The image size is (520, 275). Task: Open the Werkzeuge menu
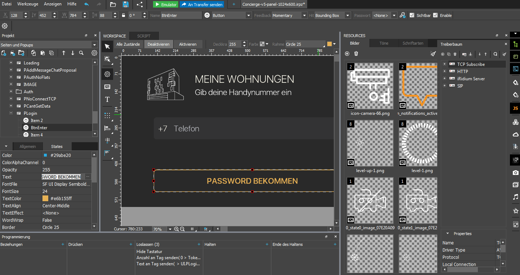[28, 4]
